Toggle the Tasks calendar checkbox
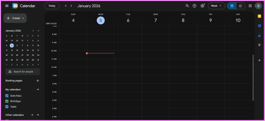 coord(7,106)
